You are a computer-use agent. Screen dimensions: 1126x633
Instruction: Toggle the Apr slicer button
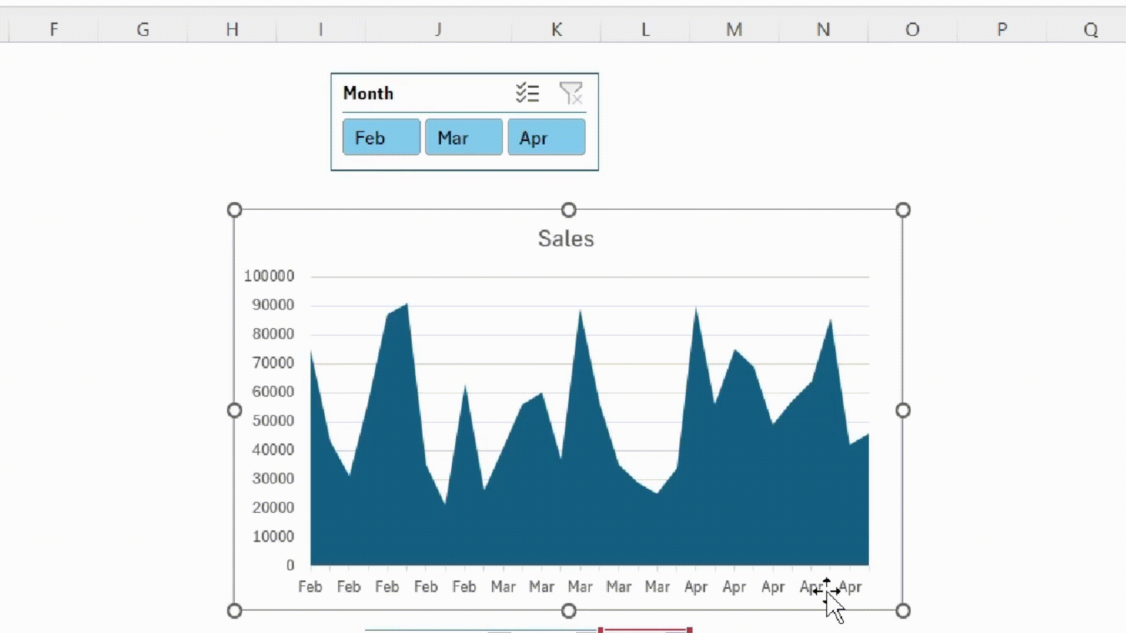[546, 138]
